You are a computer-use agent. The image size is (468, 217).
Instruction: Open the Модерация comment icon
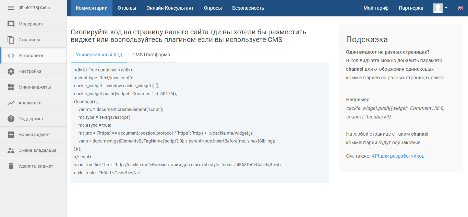11,24
